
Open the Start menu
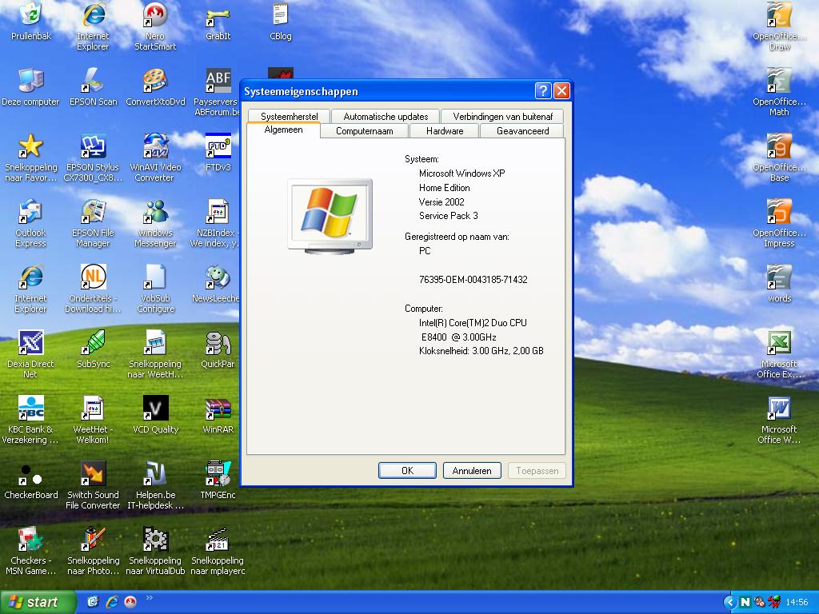pyautogui.click(x=38, y=602)
